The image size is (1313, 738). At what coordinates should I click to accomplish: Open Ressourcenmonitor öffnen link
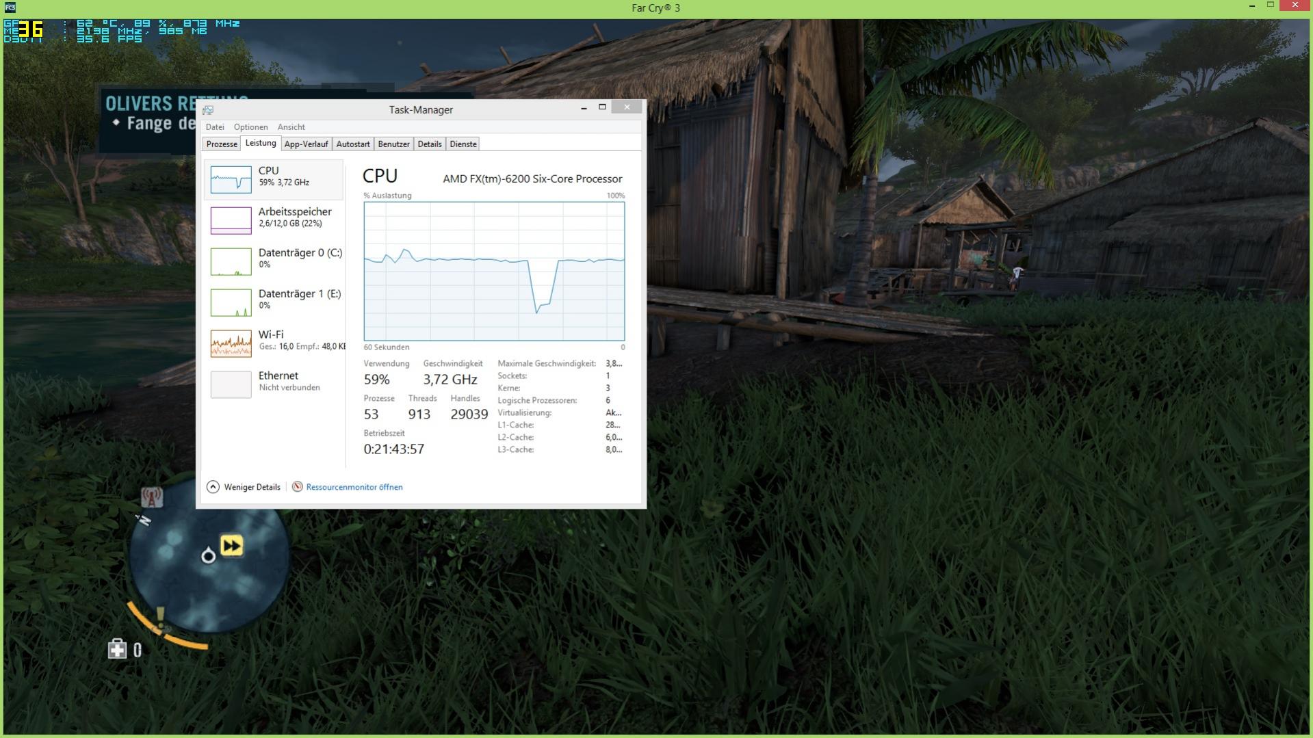(354, 487)
